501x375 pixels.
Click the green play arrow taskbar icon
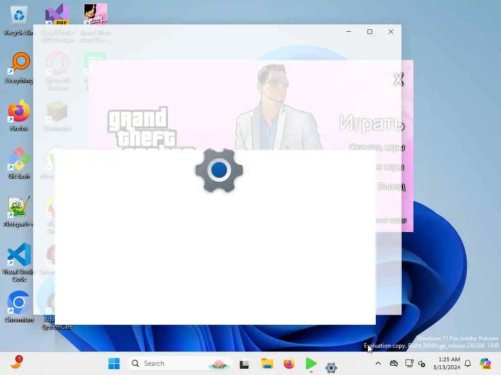[x=311, y=363]
